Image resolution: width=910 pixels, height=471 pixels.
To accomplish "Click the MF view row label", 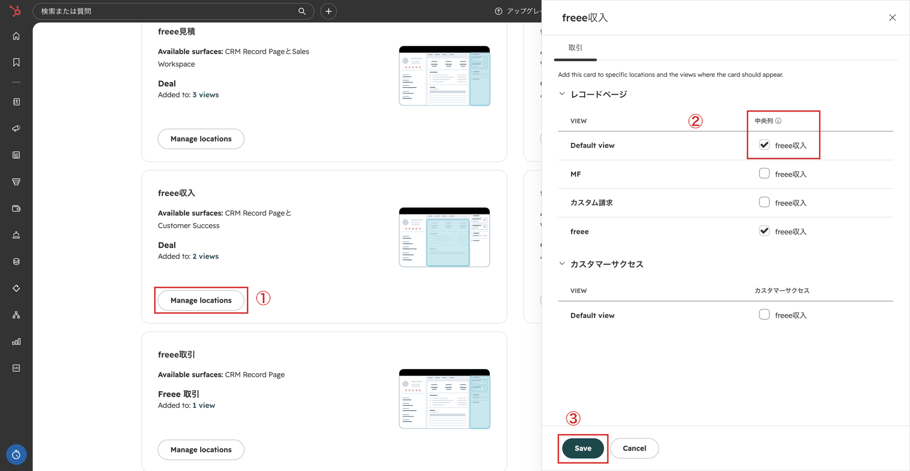I will (576, 174).
